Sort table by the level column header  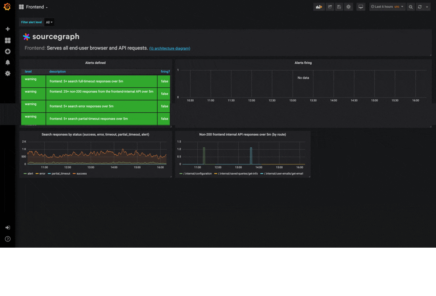pyautogui.click(x=28, y=72)
